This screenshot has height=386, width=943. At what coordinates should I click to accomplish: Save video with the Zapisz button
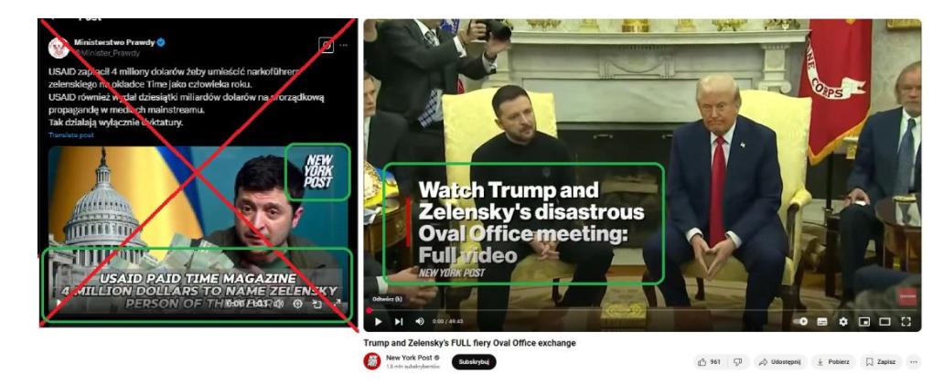[x=881, y=362]
